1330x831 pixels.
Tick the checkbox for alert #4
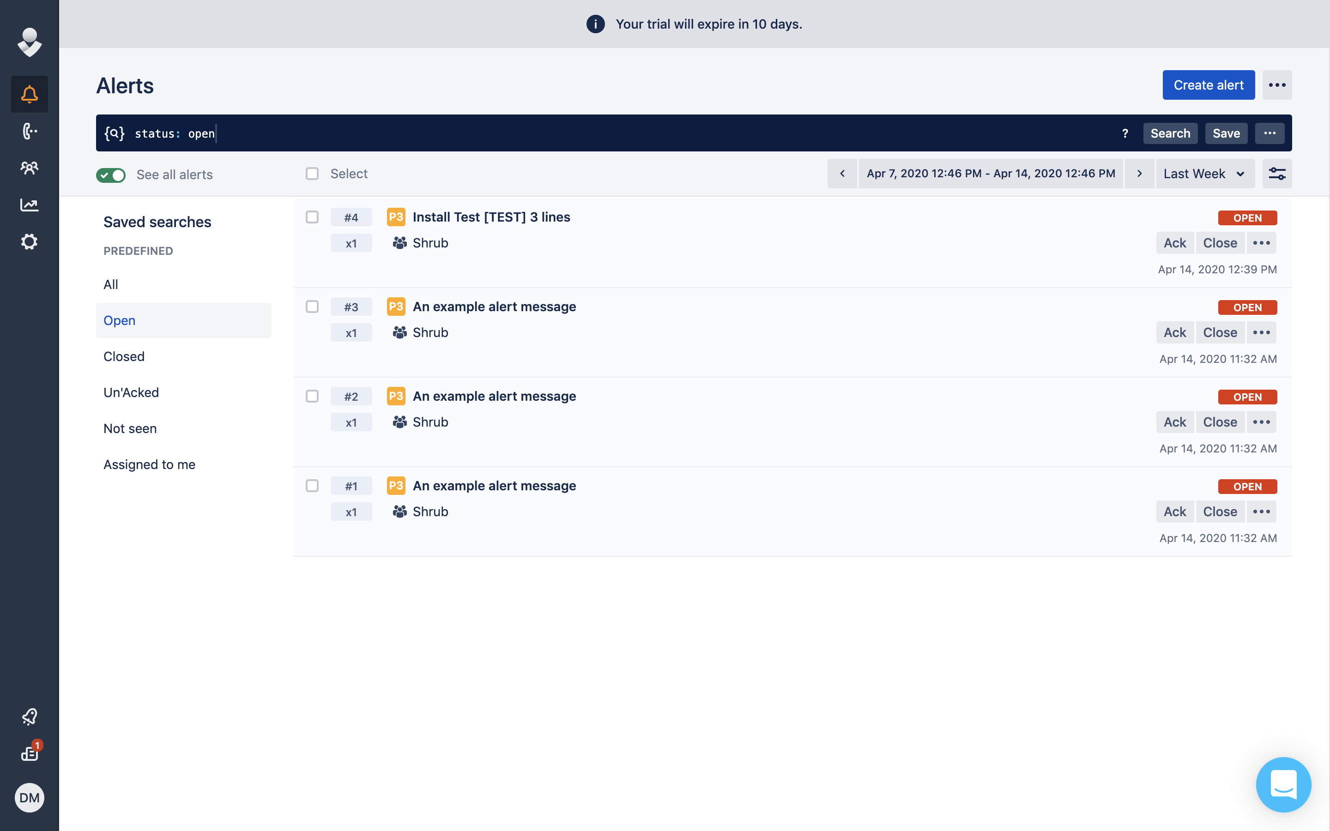(x=312, y=217)
